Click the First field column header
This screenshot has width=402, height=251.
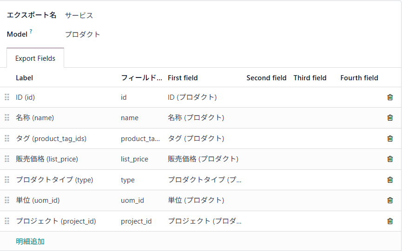(183, 78)
